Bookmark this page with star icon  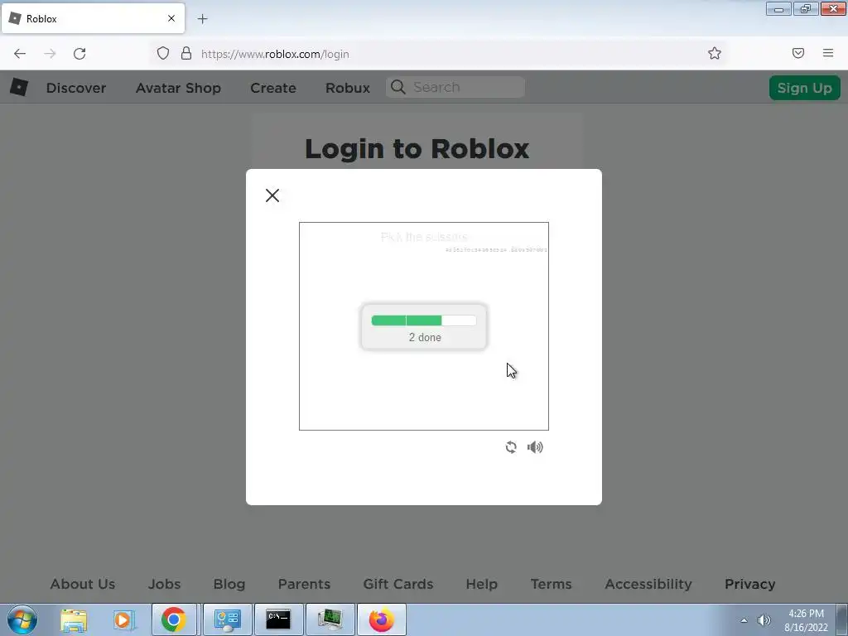[x=715, y=53]
